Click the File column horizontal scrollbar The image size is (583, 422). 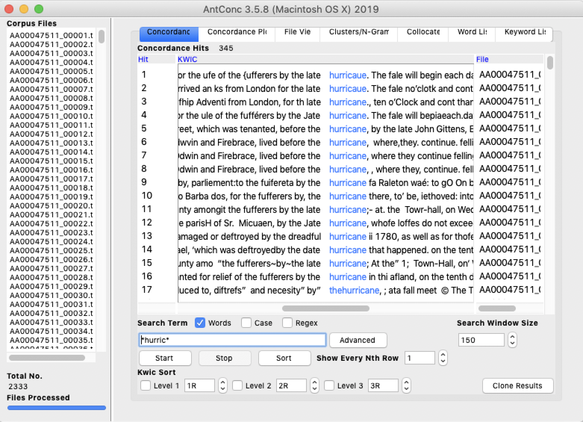[x=497, y=308]
